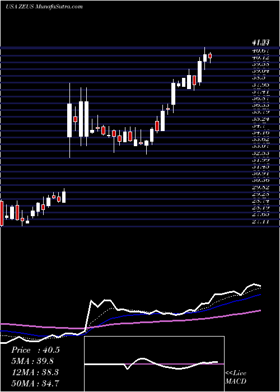The height and width of the screenshot is (392, 280).
Task: Click the 29.82 price axis label
Action: pyautogui.click(x=261, y=188)
